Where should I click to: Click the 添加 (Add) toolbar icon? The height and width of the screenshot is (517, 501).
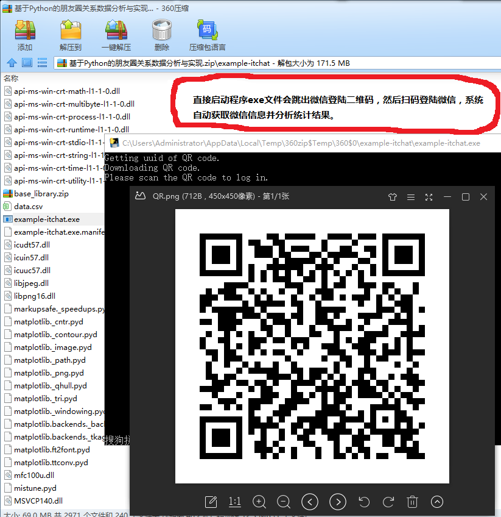(25, 35)
